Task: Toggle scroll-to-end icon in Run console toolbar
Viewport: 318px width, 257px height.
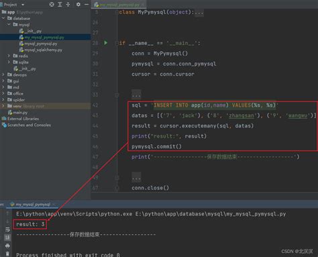Action: pyautogui.click(x=7, y=238)
